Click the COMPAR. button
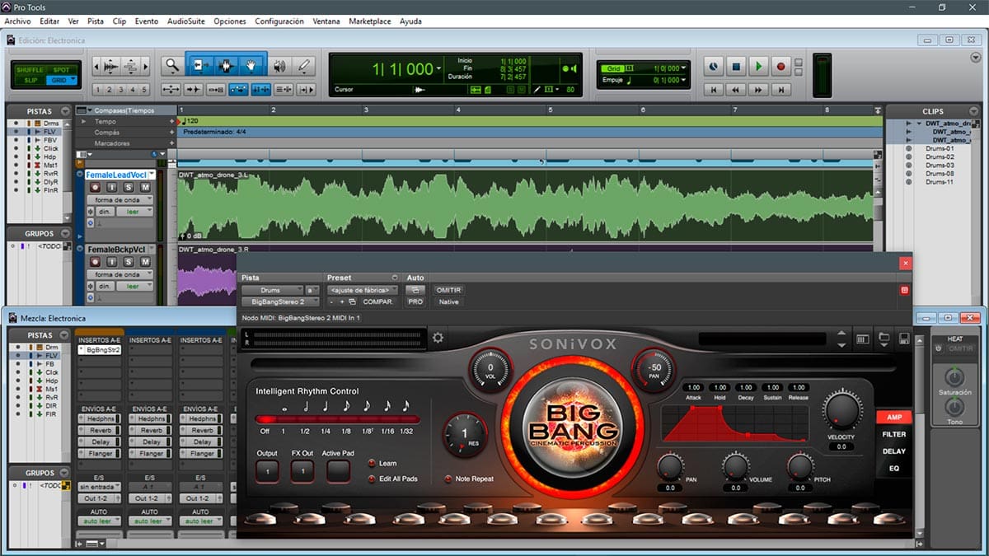Image resolution: width=989 pixels, height=556 pixels. click(378, 301)
